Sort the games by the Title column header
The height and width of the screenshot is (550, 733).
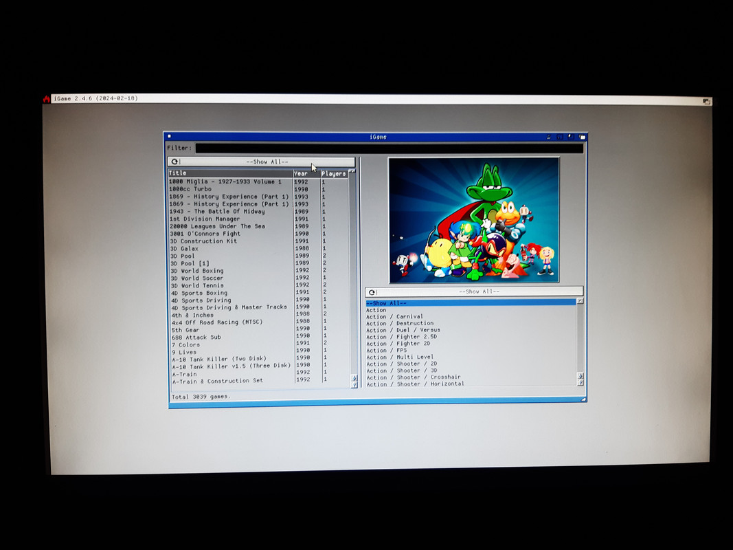tap(230, 173)
